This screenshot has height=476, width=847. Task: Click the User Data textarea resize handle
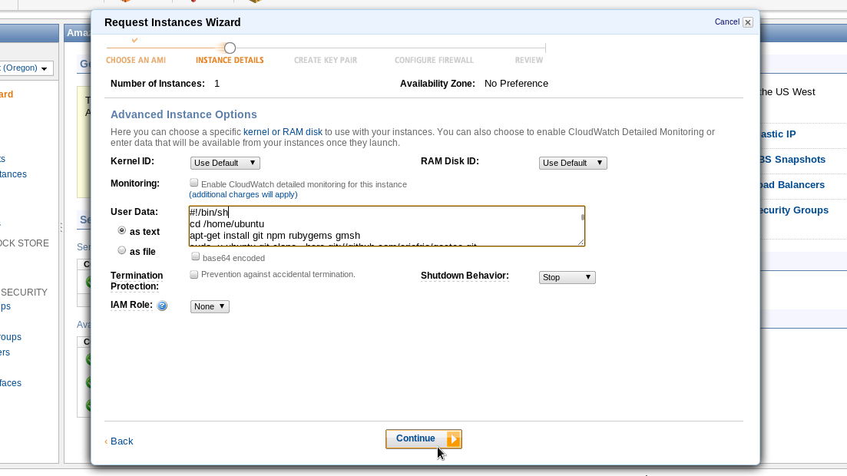[x=582, y=243]
